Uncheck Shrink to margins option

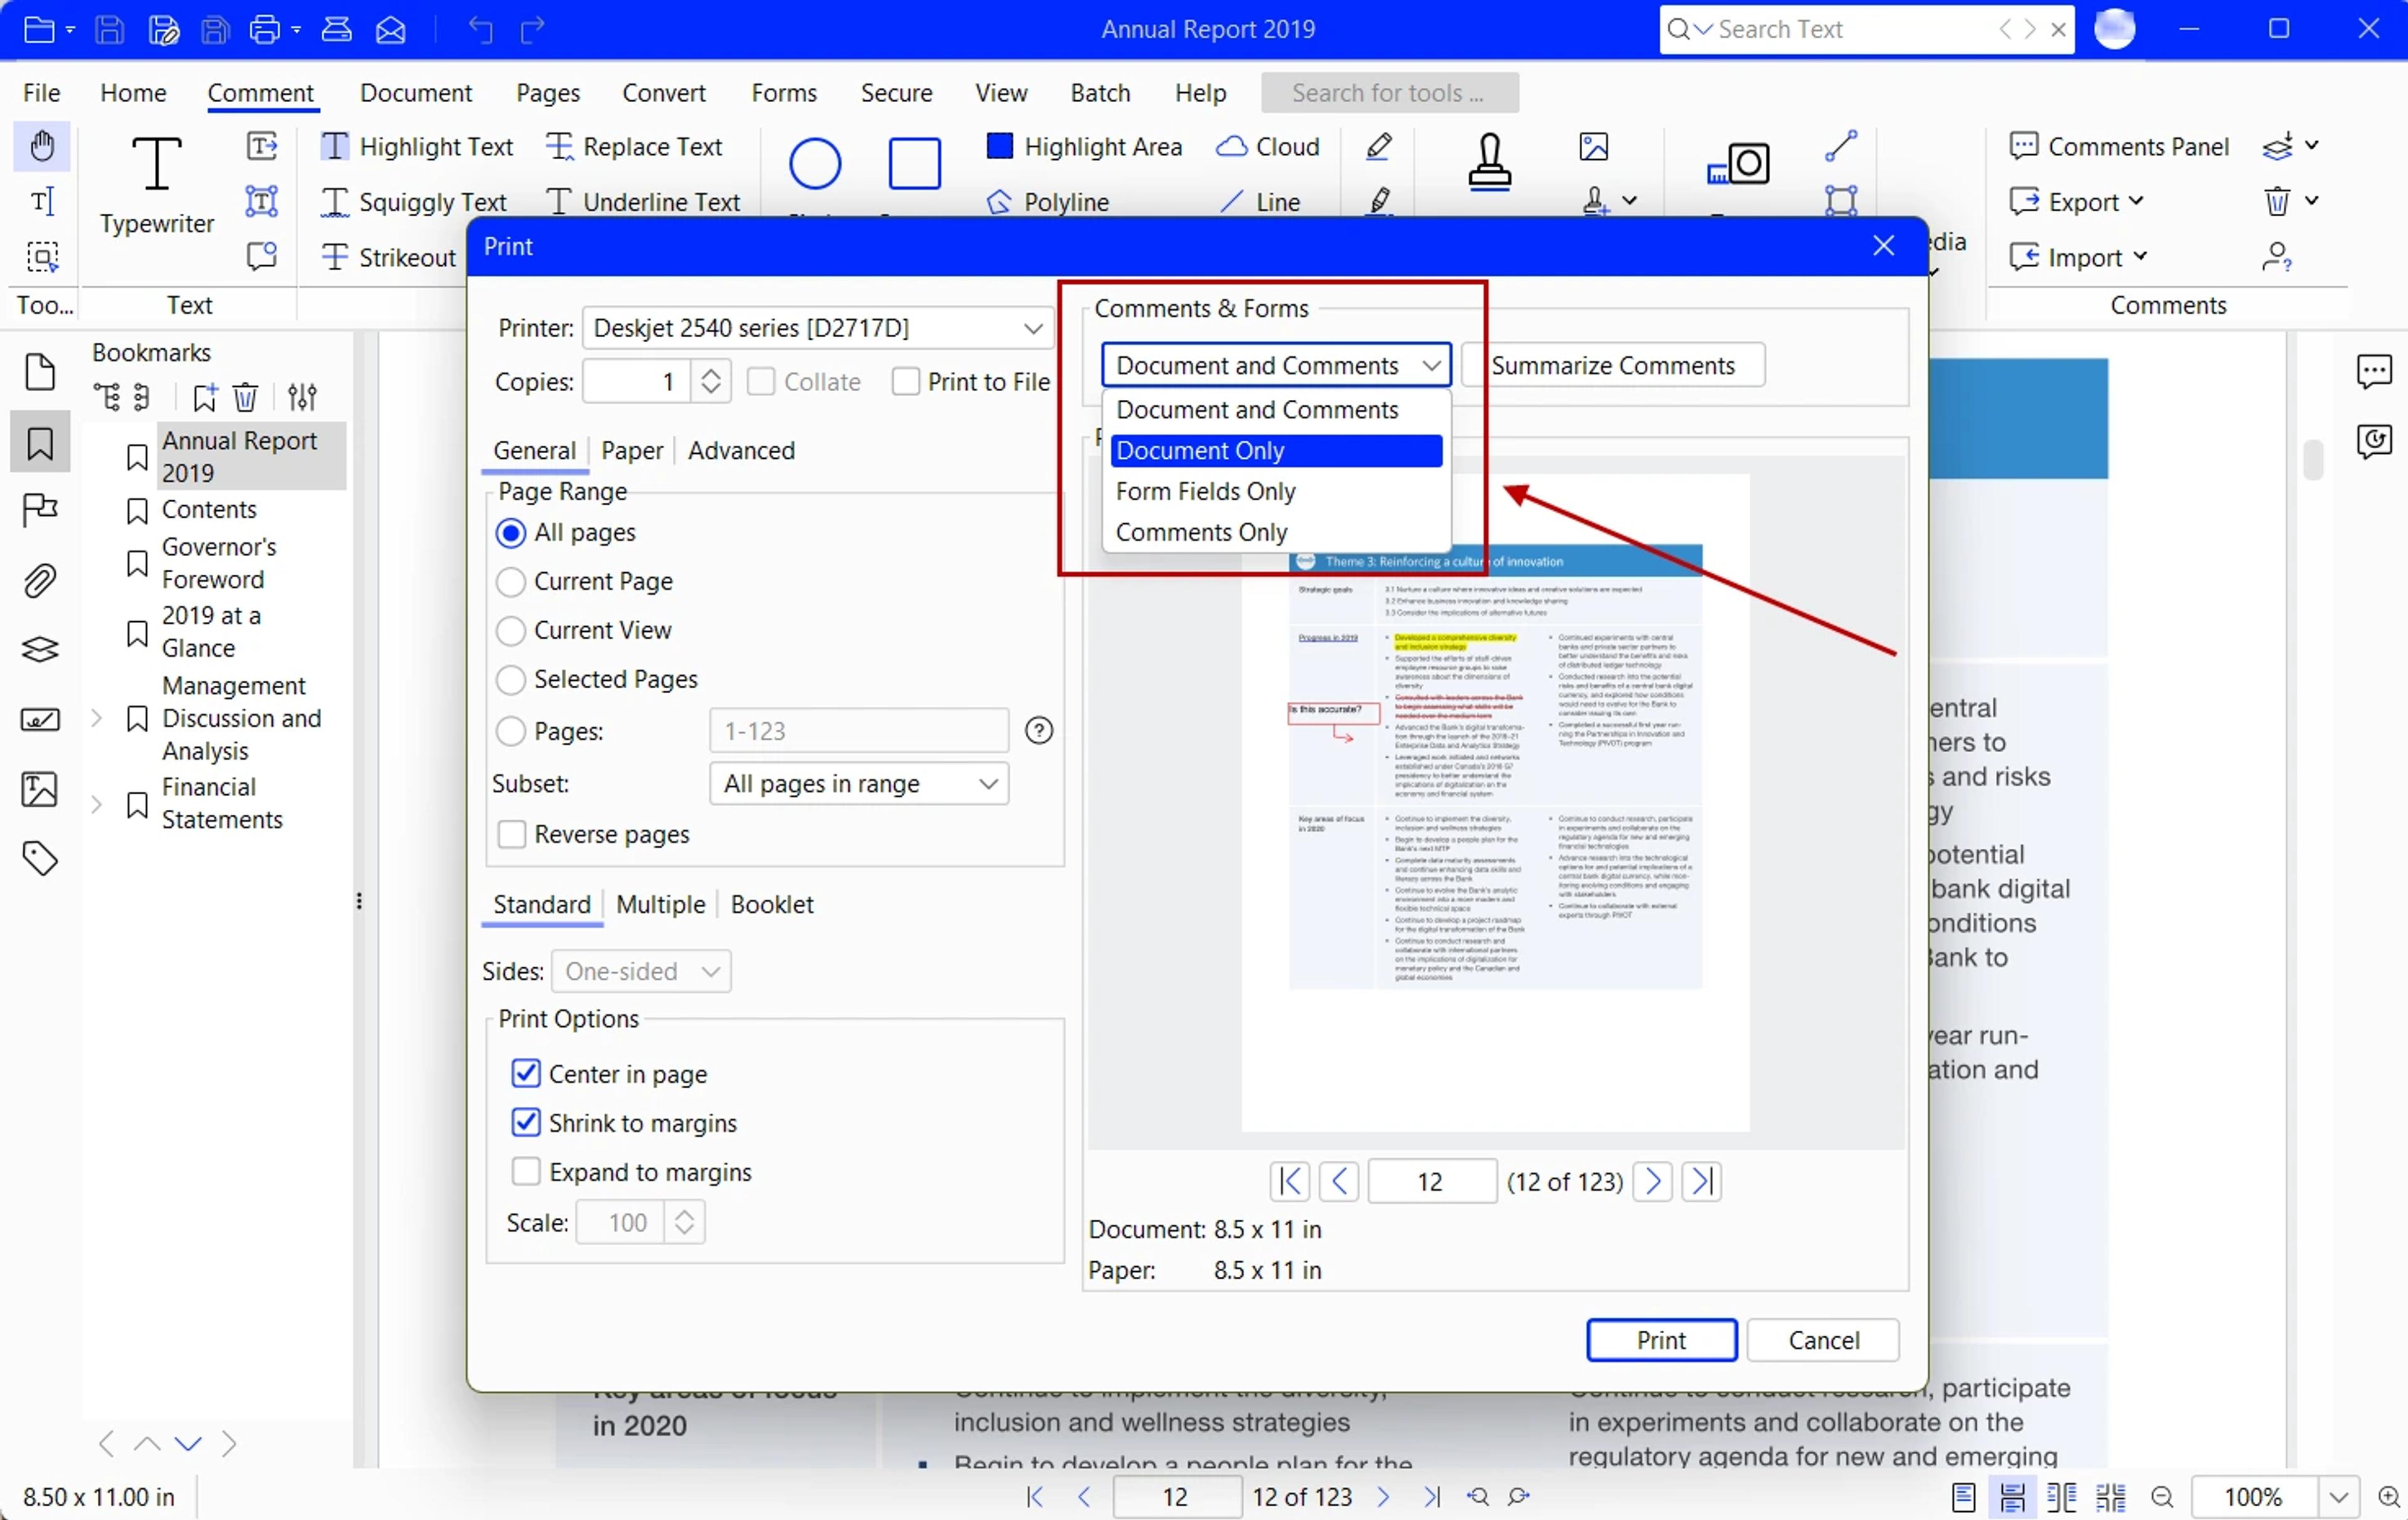526,1122
